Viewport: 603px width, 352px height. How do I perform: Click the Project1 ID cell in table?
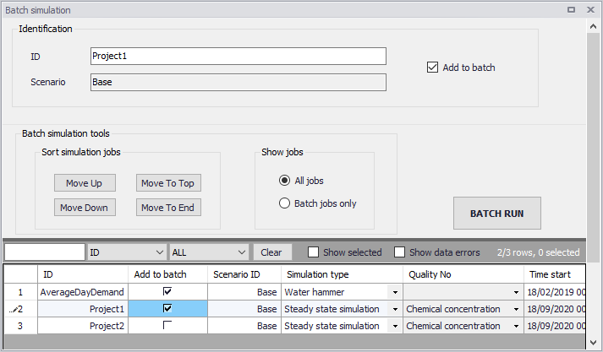click(83, 310)
